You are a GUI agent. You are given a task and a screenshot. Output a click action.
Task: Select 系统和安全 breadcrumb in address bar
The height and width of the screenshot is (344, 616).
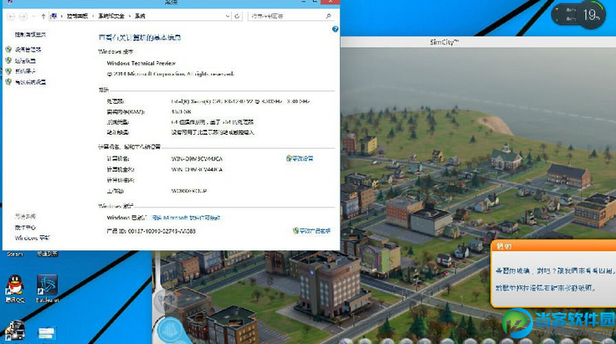(111, 16)
